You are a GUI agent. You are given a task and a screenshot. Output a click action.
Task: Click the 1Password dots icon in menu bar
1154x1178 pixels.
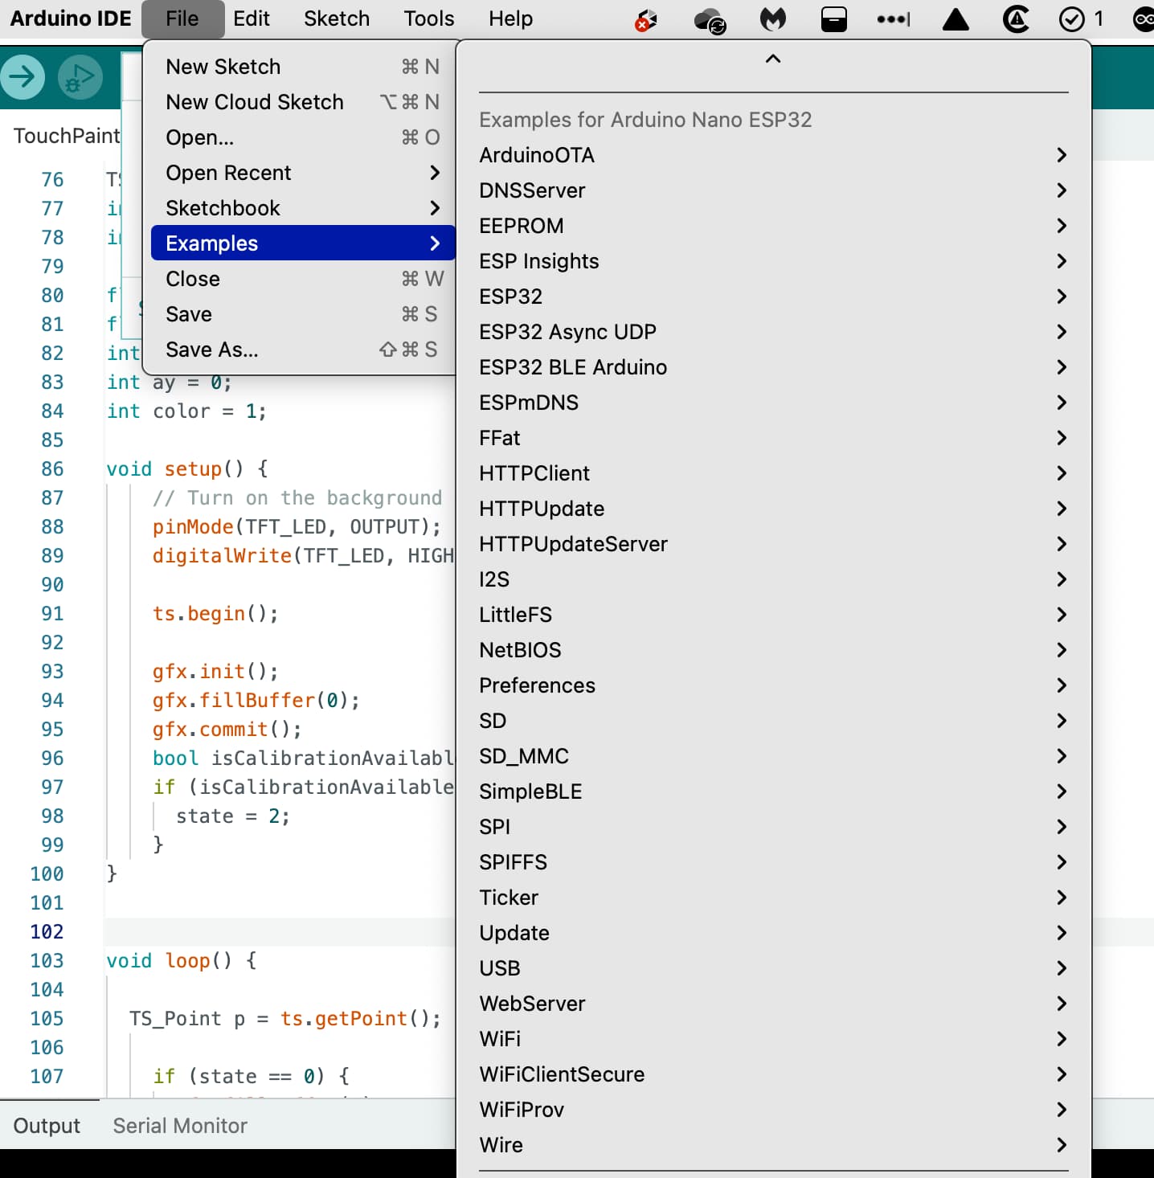(893, 19)
